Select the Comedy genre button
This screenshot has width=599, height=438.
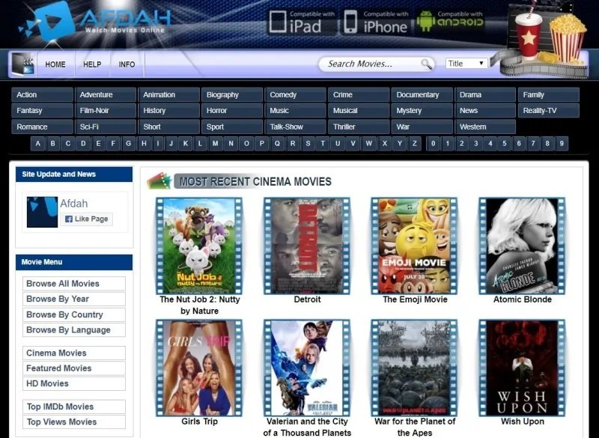295,95
